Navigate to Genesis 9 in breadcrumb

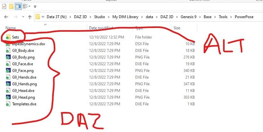[188, 17]
